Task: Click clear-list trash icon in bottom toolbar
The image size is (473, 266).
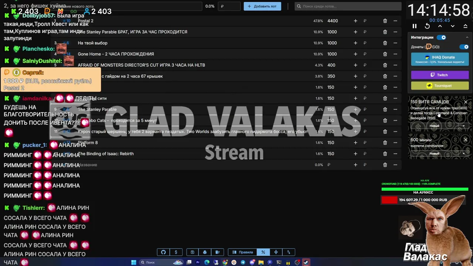Action: [217, 252]
